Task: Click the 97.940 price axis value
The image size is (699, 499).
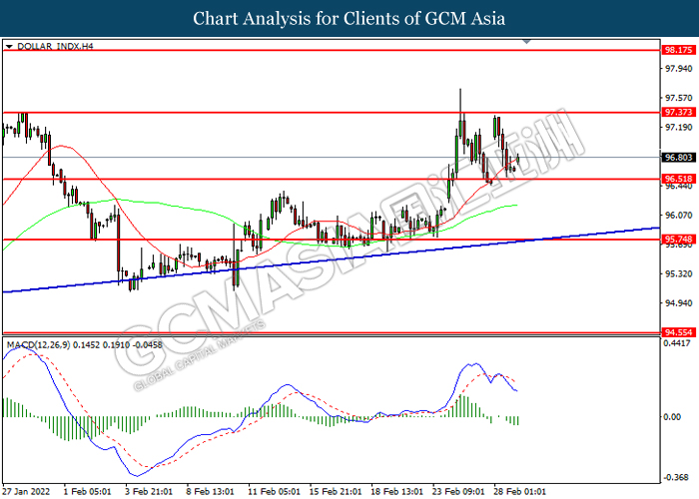Action: click(678, 69)
